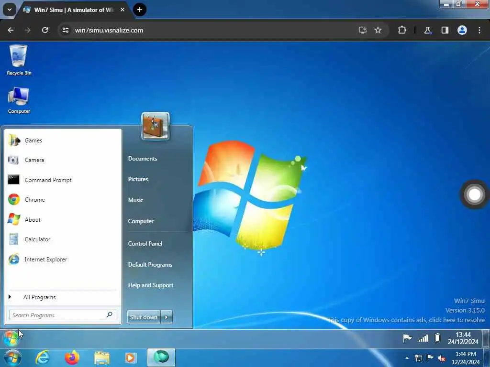Image resolution: width=490 pixels, height=367 pixels.
Task: Open Camera in the Start menu
Action: point(63,160)
